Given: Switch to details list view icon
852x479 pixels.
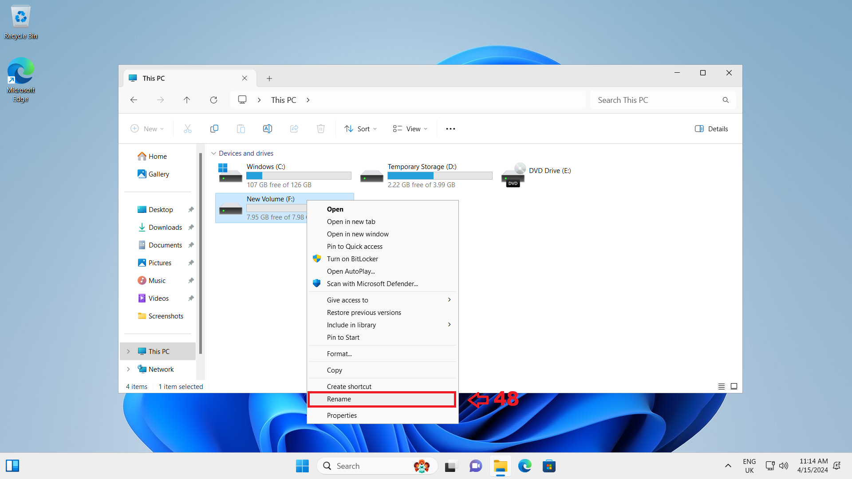Looking at the screenshot, I should 722,386.
